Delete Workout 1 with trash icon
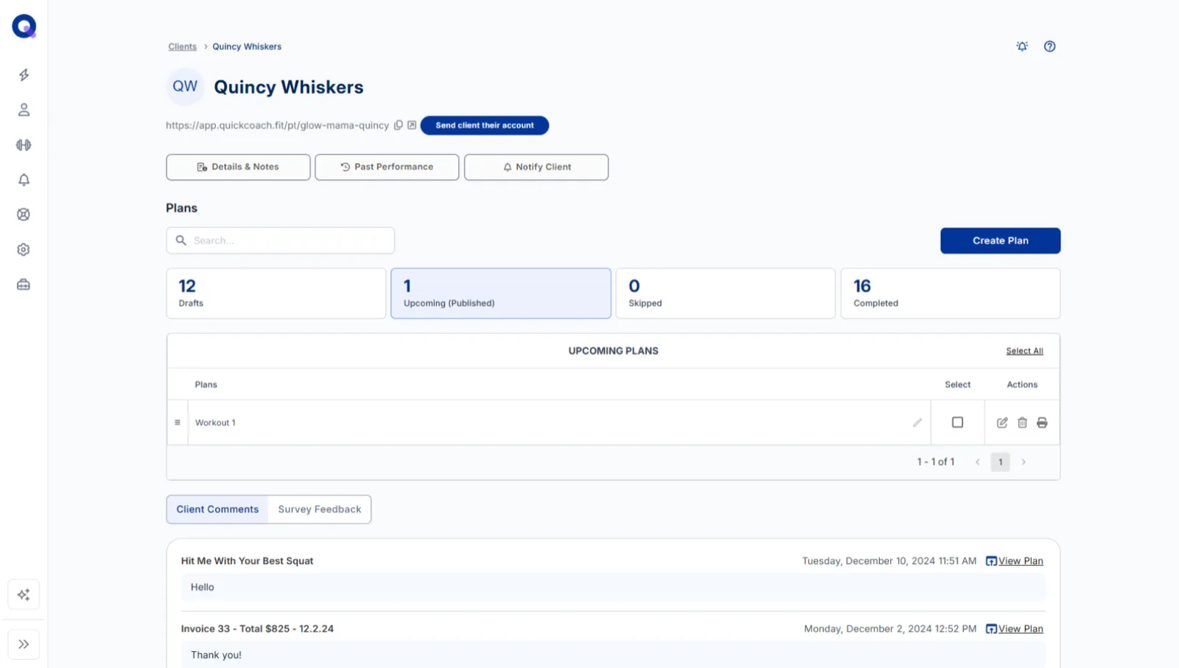The height and width of the screenshot is (668, 1179). pyautogui.click(x=1022, y=422)
